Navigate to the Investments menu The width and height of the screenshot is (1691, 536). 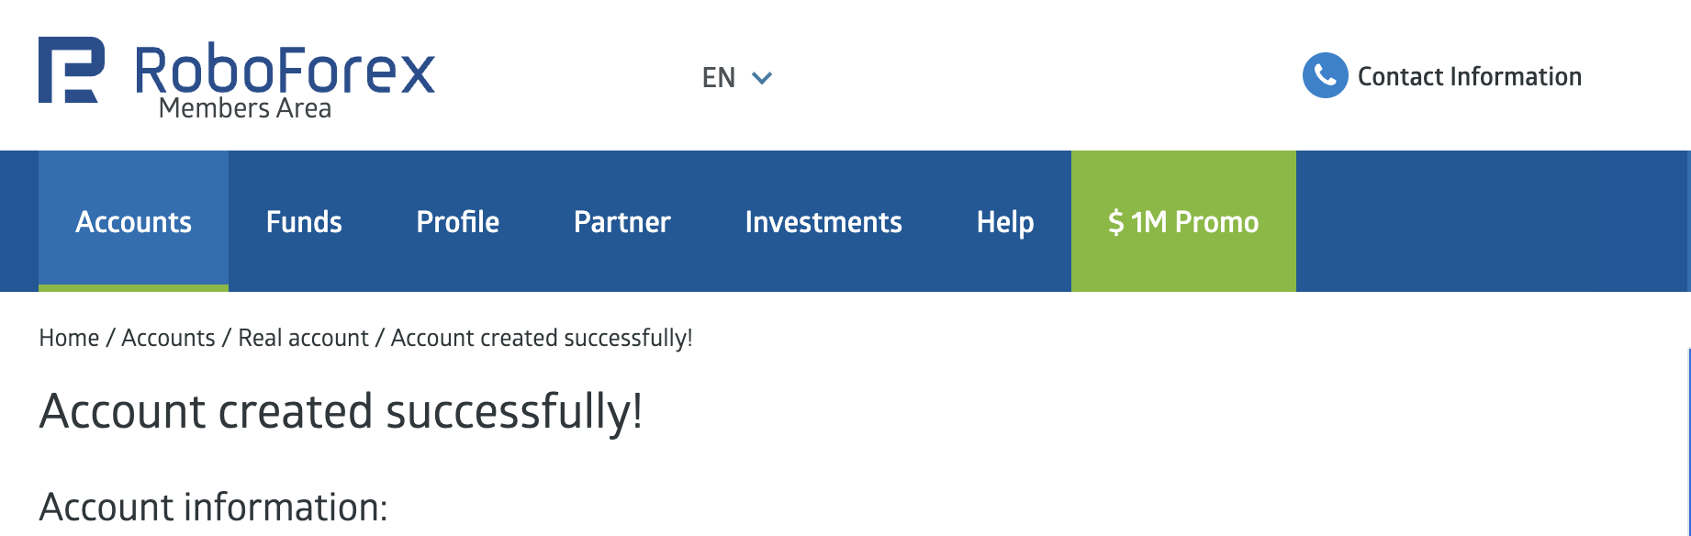[x=823, y=222]
